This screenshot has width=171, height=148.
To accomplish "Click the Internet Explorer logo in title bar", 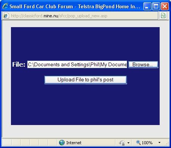I will [x=5, y=6].
